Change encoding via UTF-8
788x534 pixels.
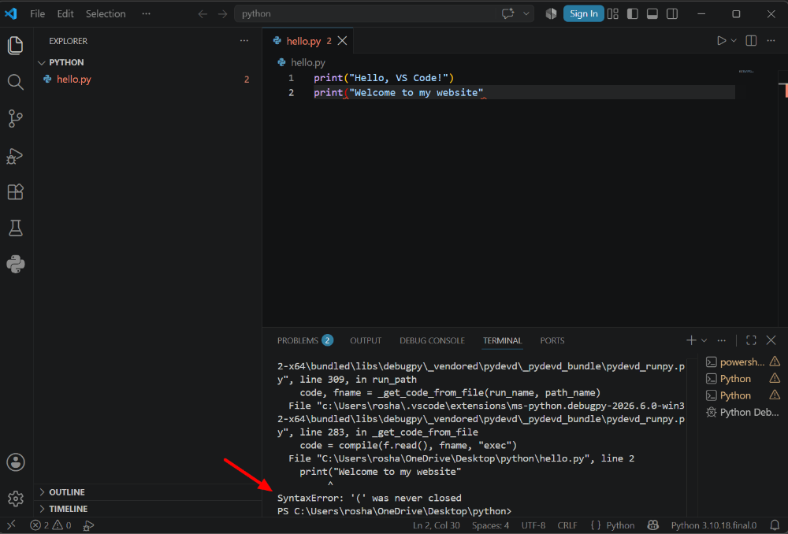point(533,525)
